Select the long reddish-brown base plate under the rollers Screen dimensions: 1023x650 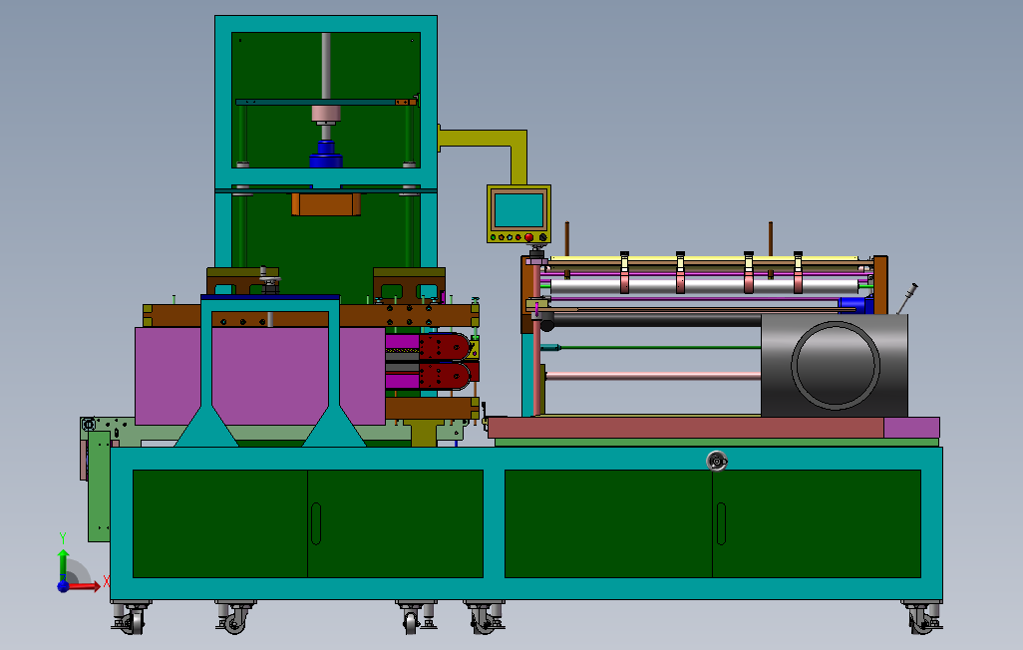point(686,428)
